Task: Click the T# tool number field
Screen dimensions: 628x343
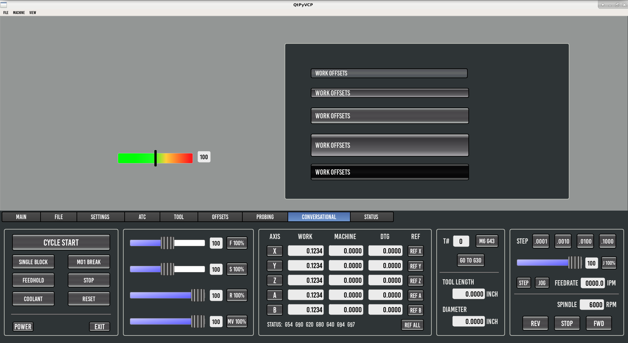Action: pyautogui.click(x=461, y=241)
